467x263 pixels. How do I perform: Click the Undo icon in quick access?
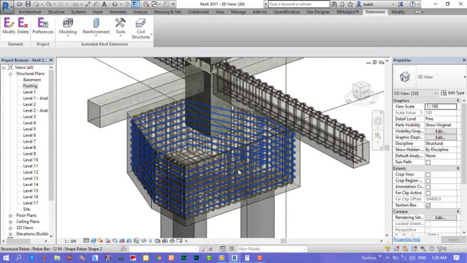tap(48, 4)
